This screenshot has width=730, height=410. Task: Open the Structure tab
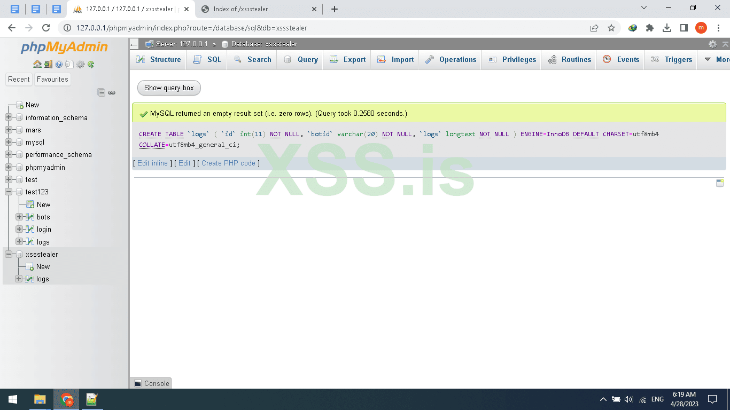tap(158, 59)
